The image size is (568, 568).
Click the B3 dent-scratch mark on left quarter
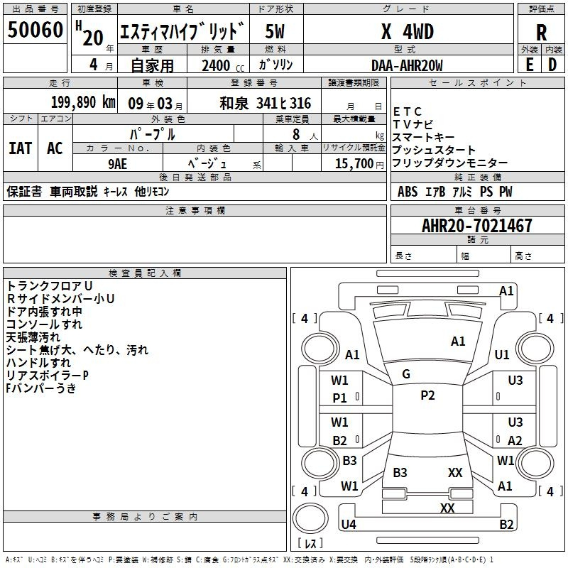click(x=348, y=461)
